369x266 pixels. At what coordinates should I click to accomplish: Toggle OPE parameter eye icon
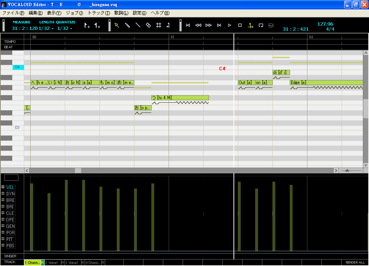pos(3,219)
